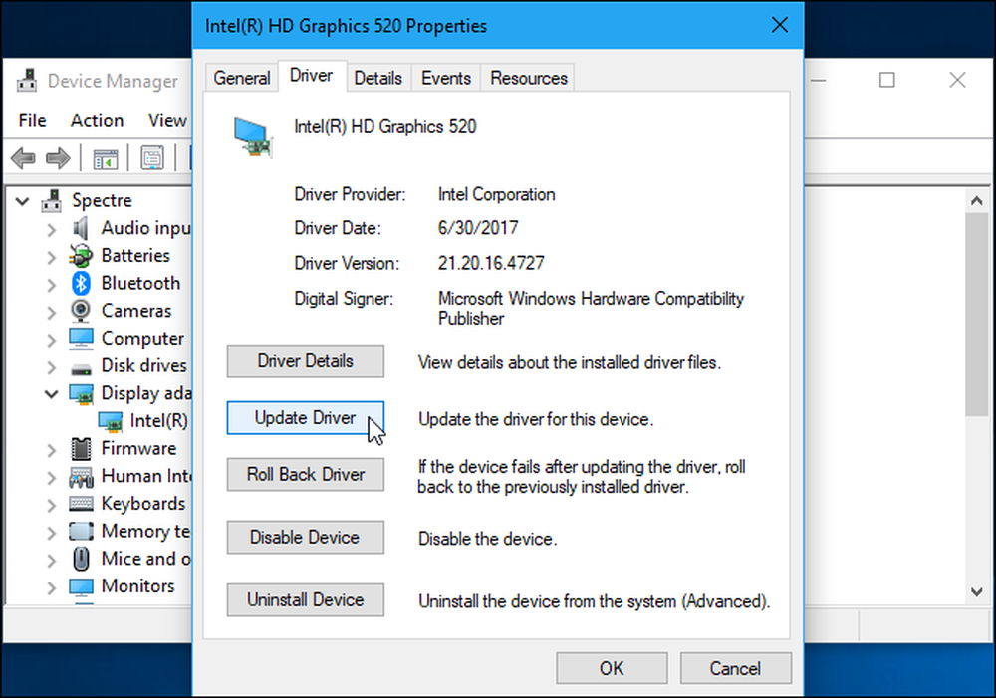Select the Memory technology icon
Image resolution: width=996 pixels, height=698 pixels.
tap(81, 531)
